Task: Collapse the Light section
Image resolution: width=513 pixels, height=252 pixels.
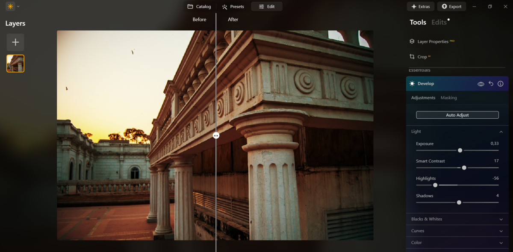Action: tap(501, 131)
